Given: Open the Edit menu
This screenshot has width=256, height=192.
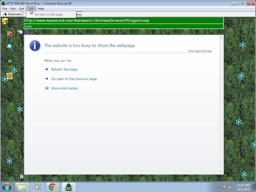Looking at the screenshot, I should tap(13, 9).
